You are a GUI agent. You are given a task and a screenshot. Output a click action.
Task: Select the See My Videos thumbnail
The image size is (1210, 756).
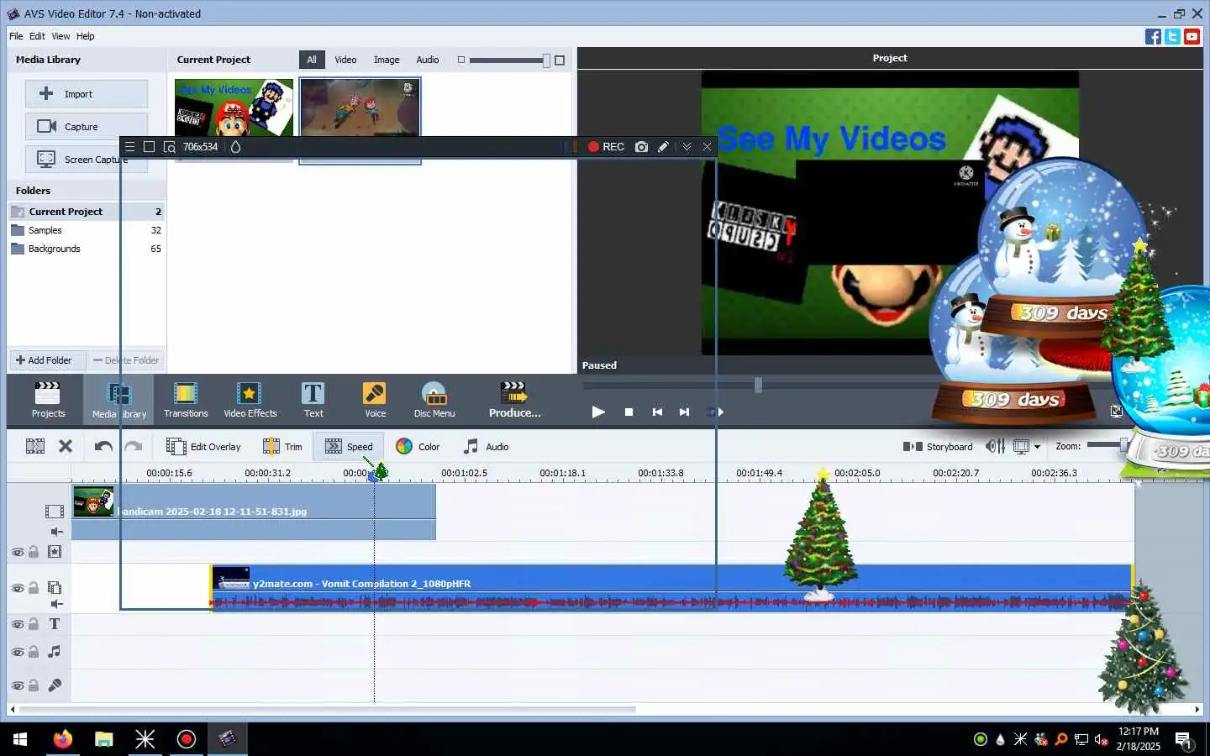coord(234,108)
